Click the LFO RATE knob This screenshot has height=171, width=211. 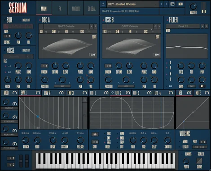click(x=133, y=140)
